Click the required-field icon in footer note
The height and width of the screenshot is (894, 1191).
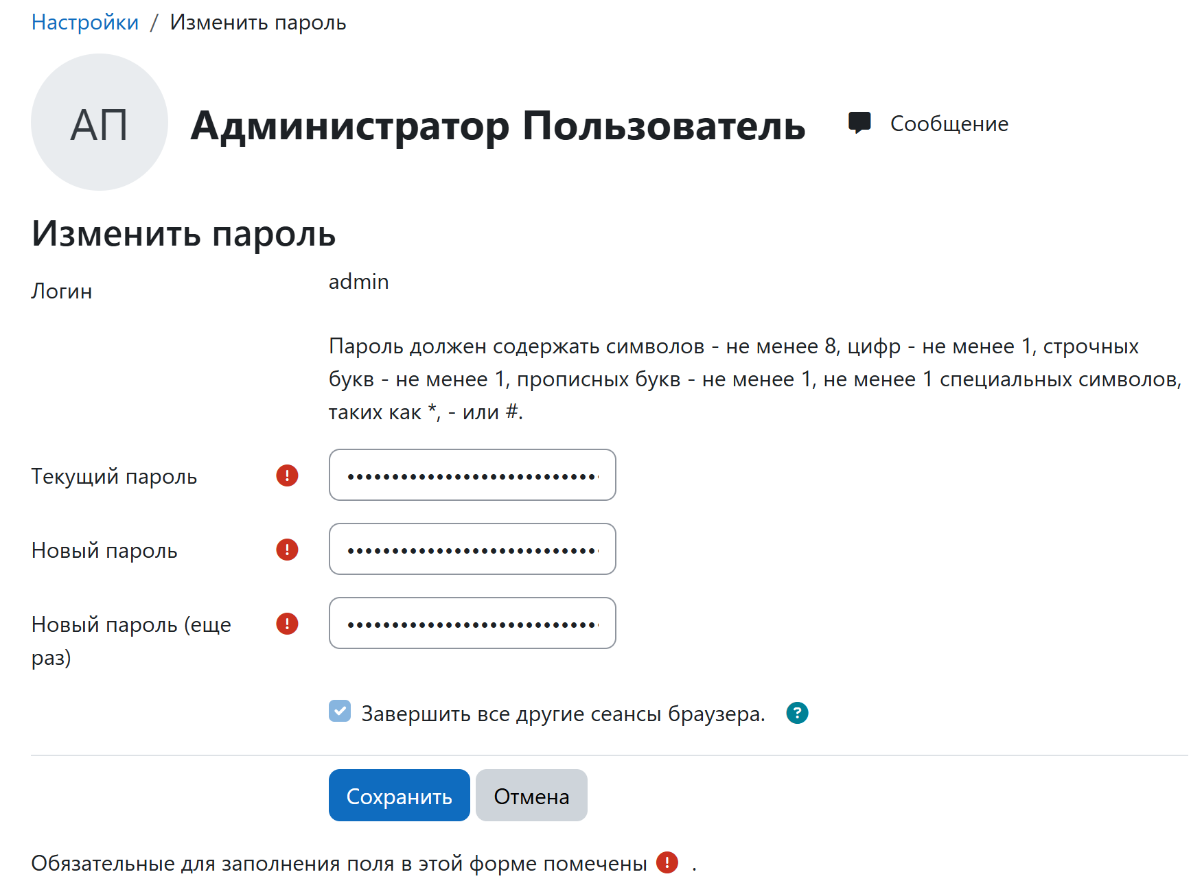point(667,862)
